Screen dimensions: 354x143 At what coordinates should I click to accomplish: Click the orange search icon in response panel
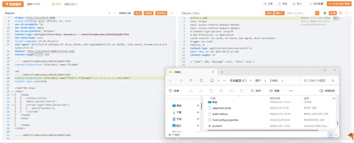tap(317, 13)
